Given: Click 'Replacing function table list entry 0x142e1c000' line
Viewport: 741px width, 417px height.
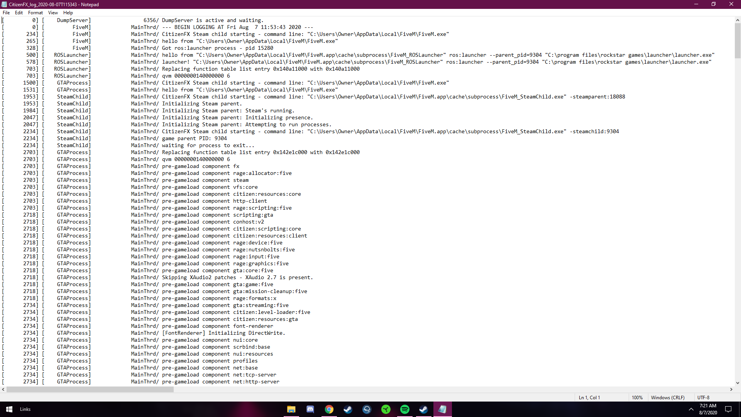Looking at the screenshot, I should click(x=261, y=153).
